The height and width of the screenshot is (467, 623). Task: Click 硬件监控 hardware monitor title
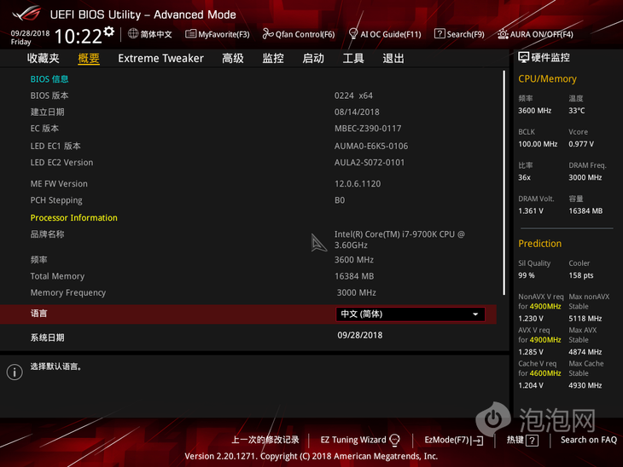pyautogui.click(x=550, y=58)
